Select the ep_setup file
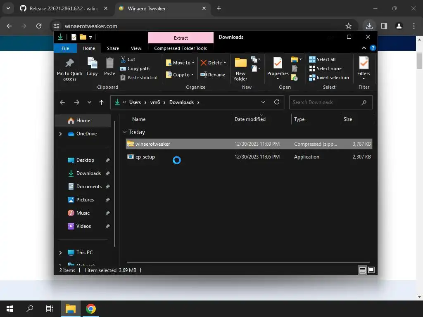Viewport: 423px width, 317px height. click(x=249, y=156)
